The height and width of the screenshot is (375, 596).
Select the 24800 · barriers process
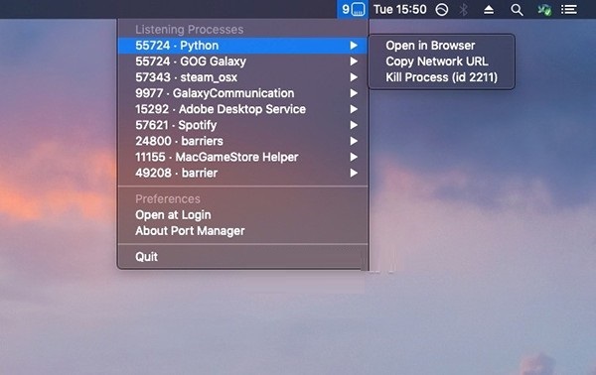242,141
